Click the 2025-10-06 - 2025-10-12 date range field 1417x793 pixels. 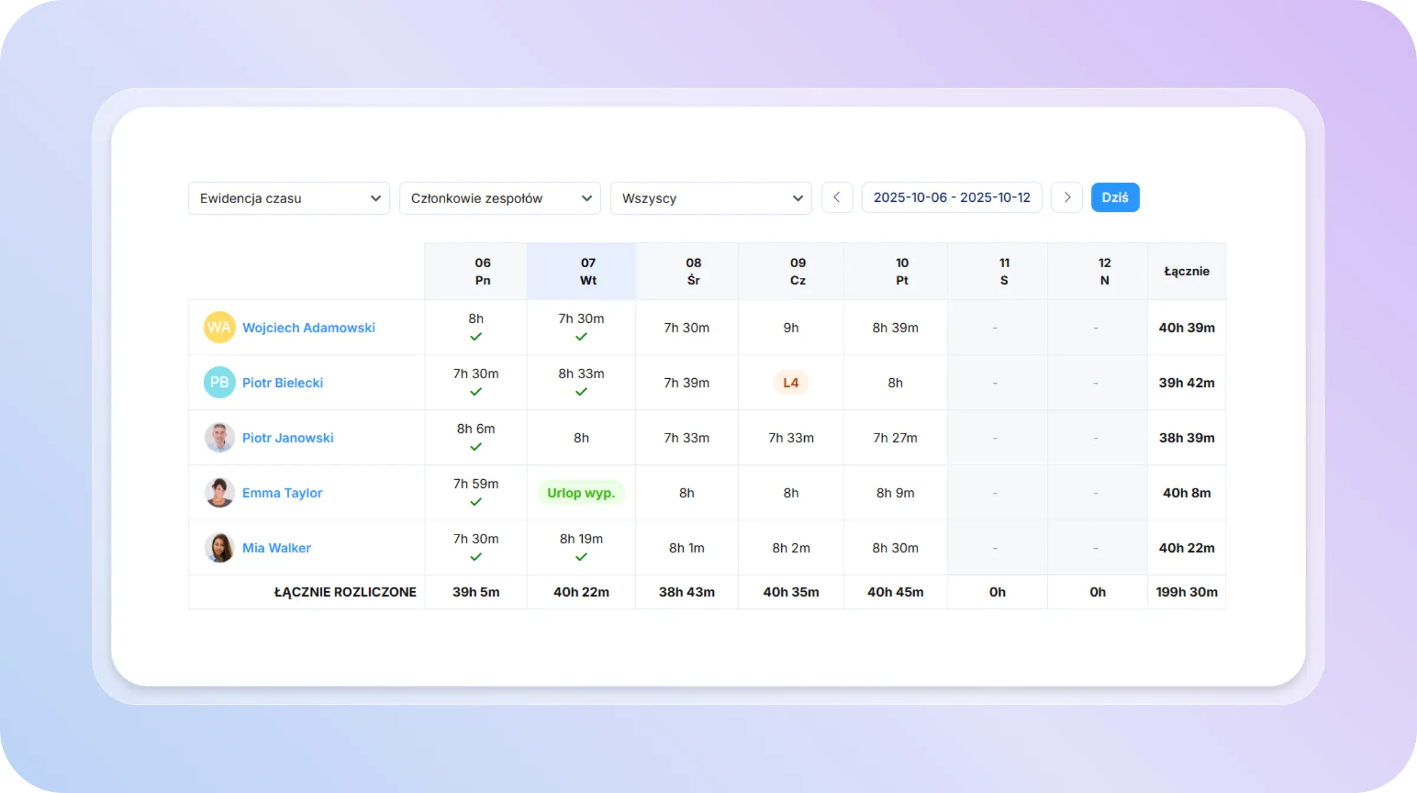pos(951,198)
